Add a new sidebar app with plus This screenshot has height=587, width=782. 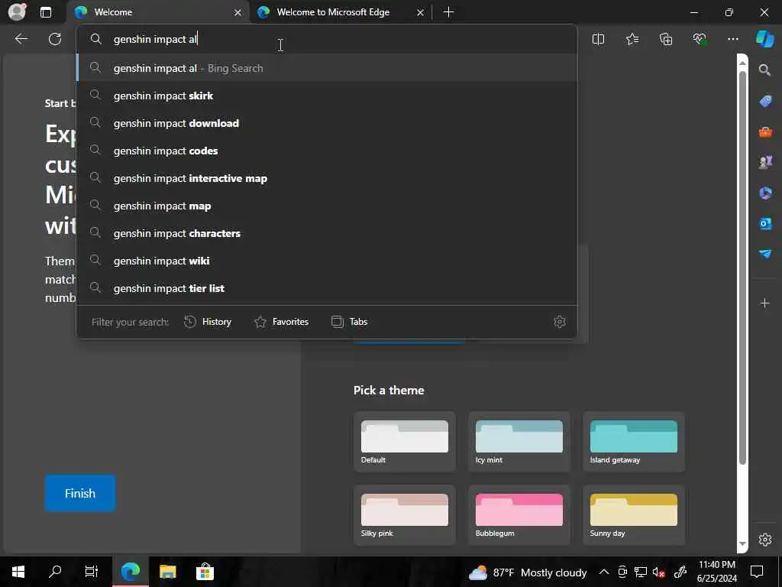764,303
